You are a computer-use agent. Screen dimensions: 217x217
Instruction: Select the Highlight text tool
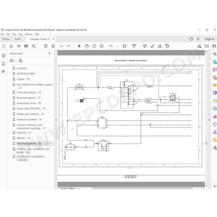pos(153,46)
